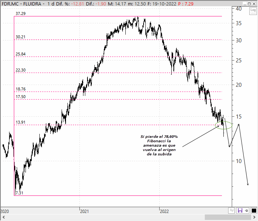This screenshot has height=221, width=258.
Task: Click the Fibonacci level label 18.76
Action: [20, 89]
